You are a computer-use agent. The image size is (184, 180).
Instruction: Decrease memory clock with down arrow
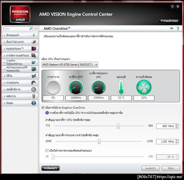177,143
